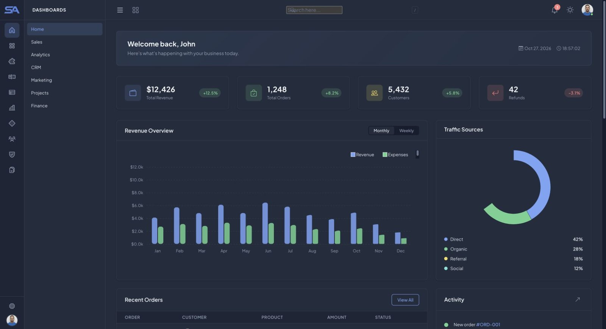606x329 pixels.
Task: Switch Revenue Overview to Weekly
Action: click(406, 131)
